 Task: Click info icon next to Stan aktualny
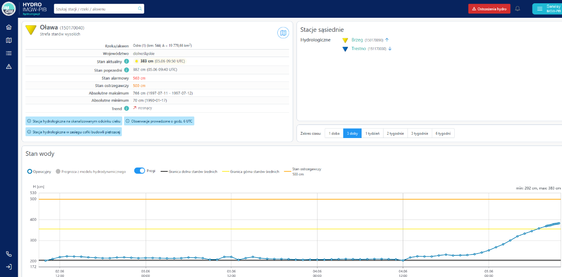(126, 61)
